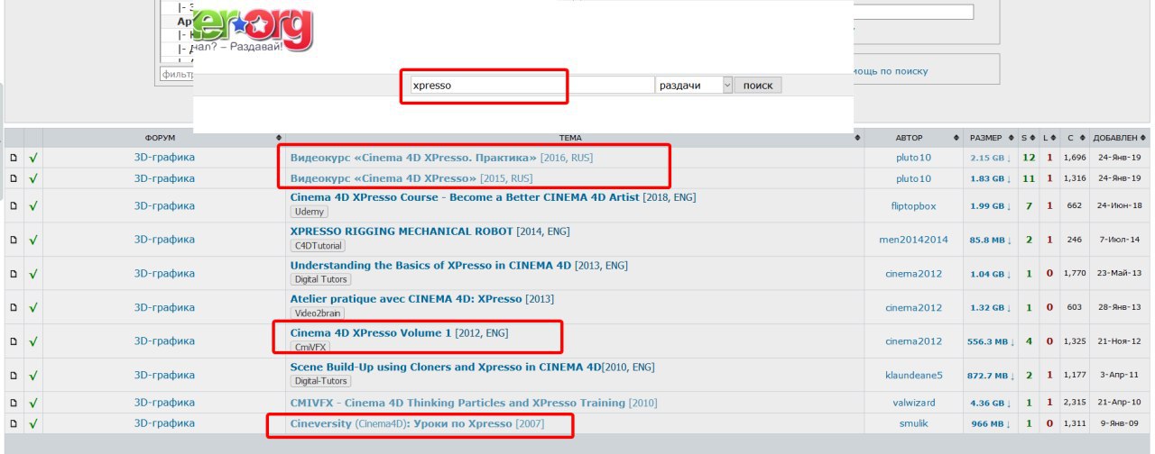Screen dimensions: 1155x454
Task: Click the green checkmark in the XPresso Volume 1 row
Action: [x=33, y=341]
